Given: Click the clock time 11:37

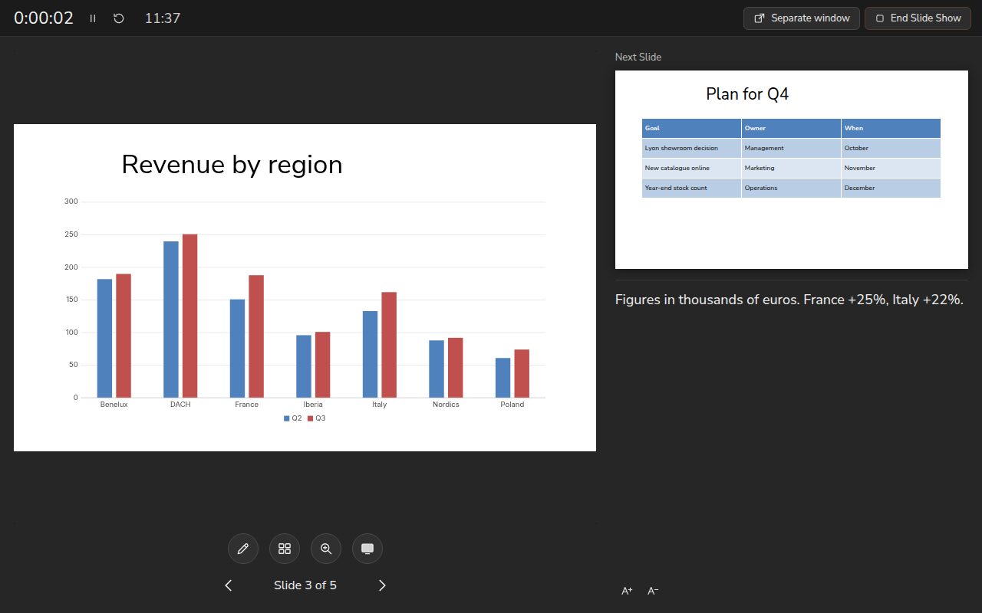Looking at the screenshot, I should [x=163, y=18].
